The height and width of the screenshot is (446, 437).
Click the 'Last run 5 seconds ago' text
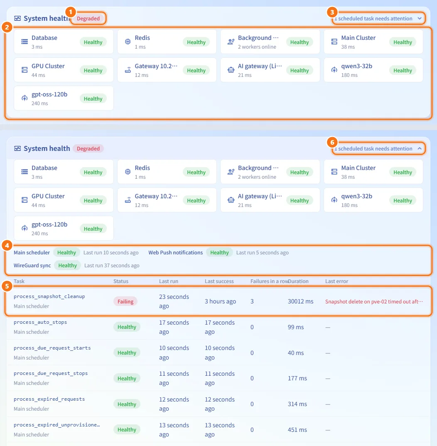click(263, 253)
